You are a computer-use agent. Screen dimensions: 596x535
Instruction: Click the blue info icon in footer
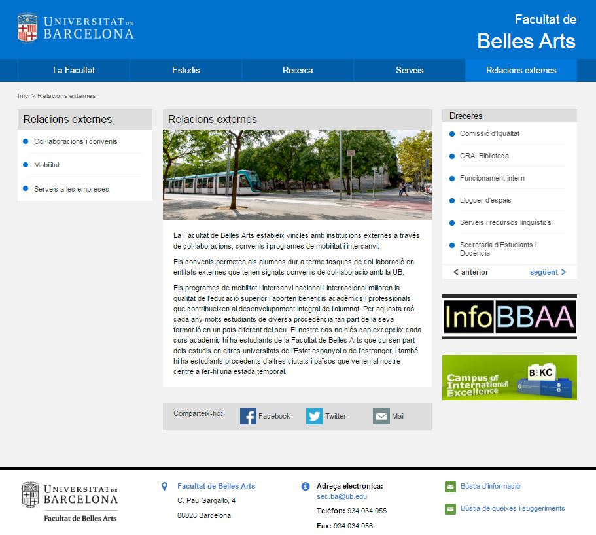point(305,487)
